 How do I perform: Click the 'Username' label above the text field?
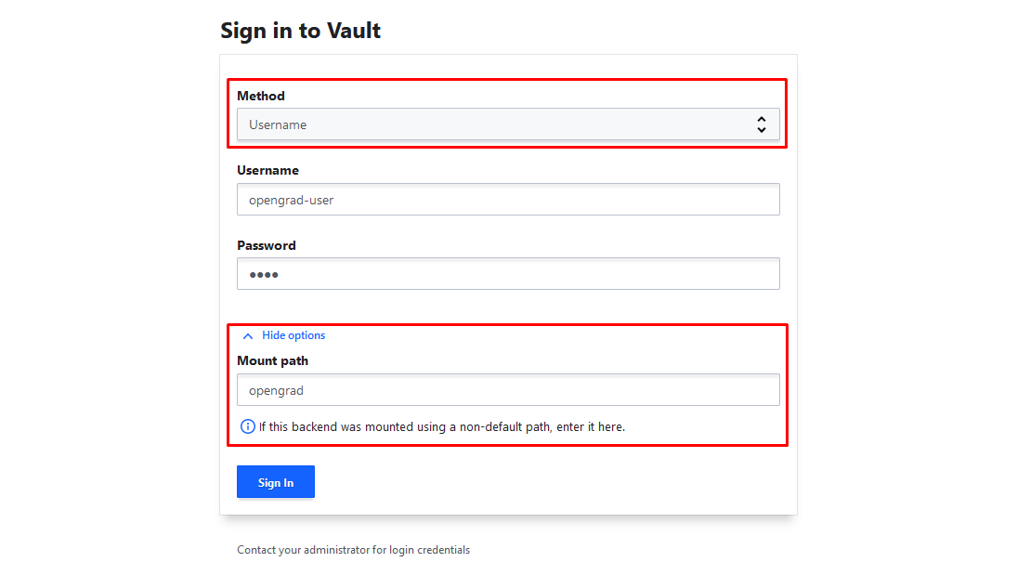(267, 171)
